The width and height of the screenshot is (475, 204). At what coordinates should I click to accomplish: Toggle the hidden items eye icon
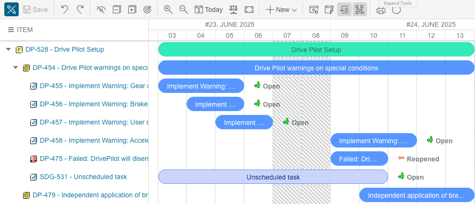[x=101, y=10]
